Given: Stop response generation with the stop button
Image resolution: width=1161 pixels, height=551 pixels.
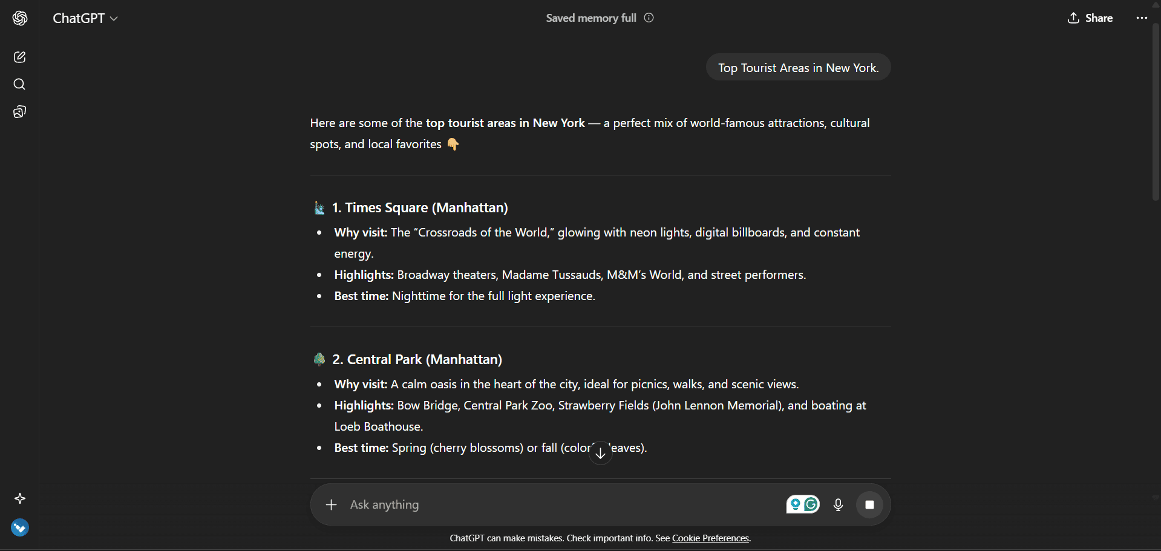Looking at the screenshot, I should pyautogui.click(x=869, y=504).
